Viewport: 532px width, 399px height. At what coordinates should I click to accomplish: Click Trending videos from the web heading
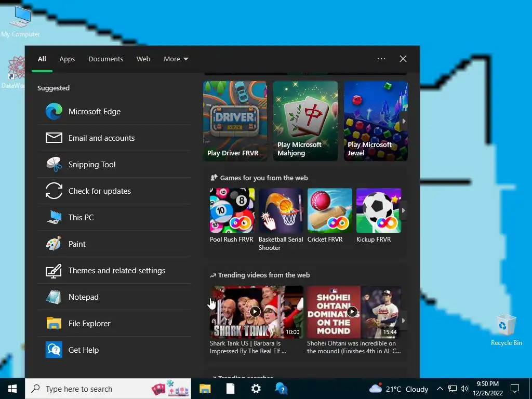pos(263,275)
